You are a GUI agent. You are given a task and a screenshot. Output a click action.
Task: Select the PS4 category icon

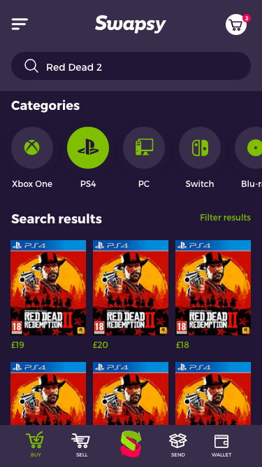pyautogui.click(x=88, y=148)
